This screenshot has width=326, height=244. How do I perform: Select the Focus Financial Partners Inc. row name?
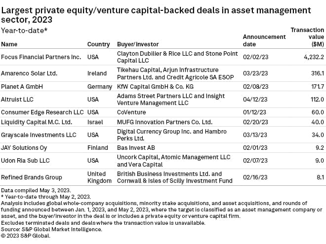[x=41, y=57]
